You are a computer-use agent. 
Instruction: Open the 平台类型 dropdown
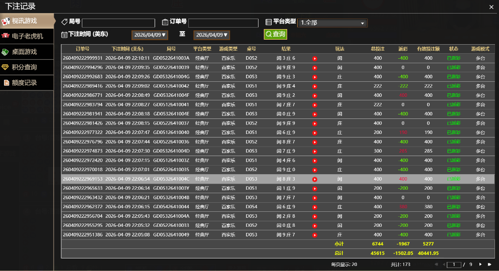[x=332, y=23]
